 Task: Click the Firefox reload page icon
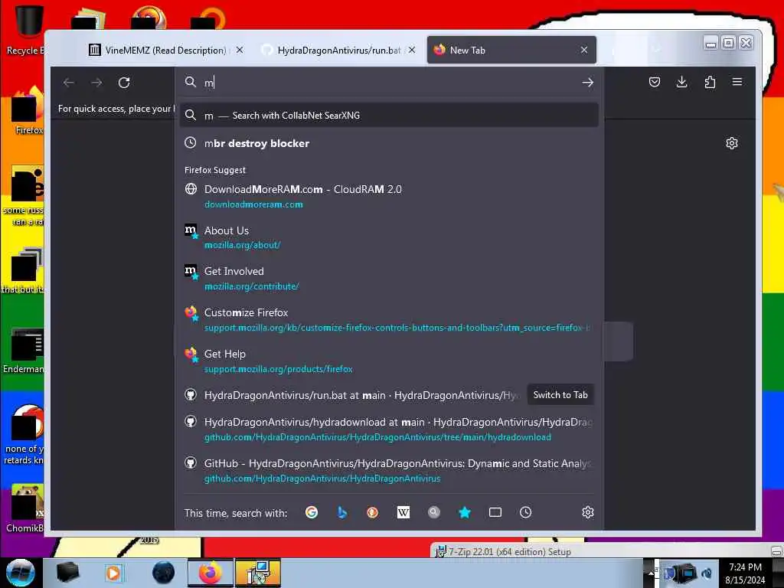(x=124, y=83)
